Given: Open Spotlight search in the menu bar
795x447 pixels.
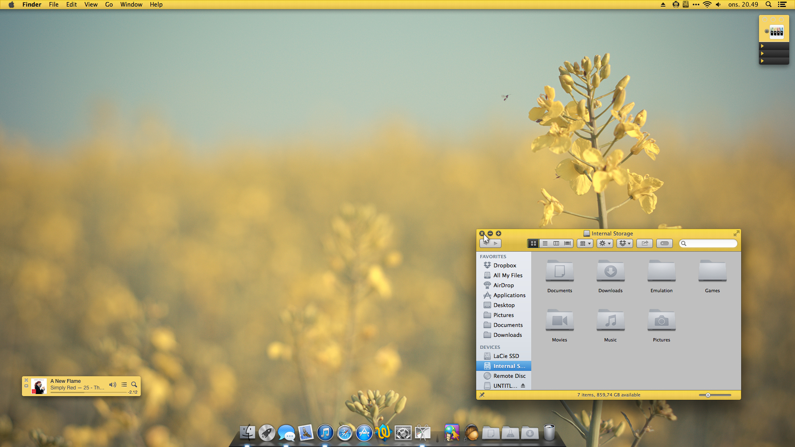Looking at the screenshot, I should pos(768,5).
